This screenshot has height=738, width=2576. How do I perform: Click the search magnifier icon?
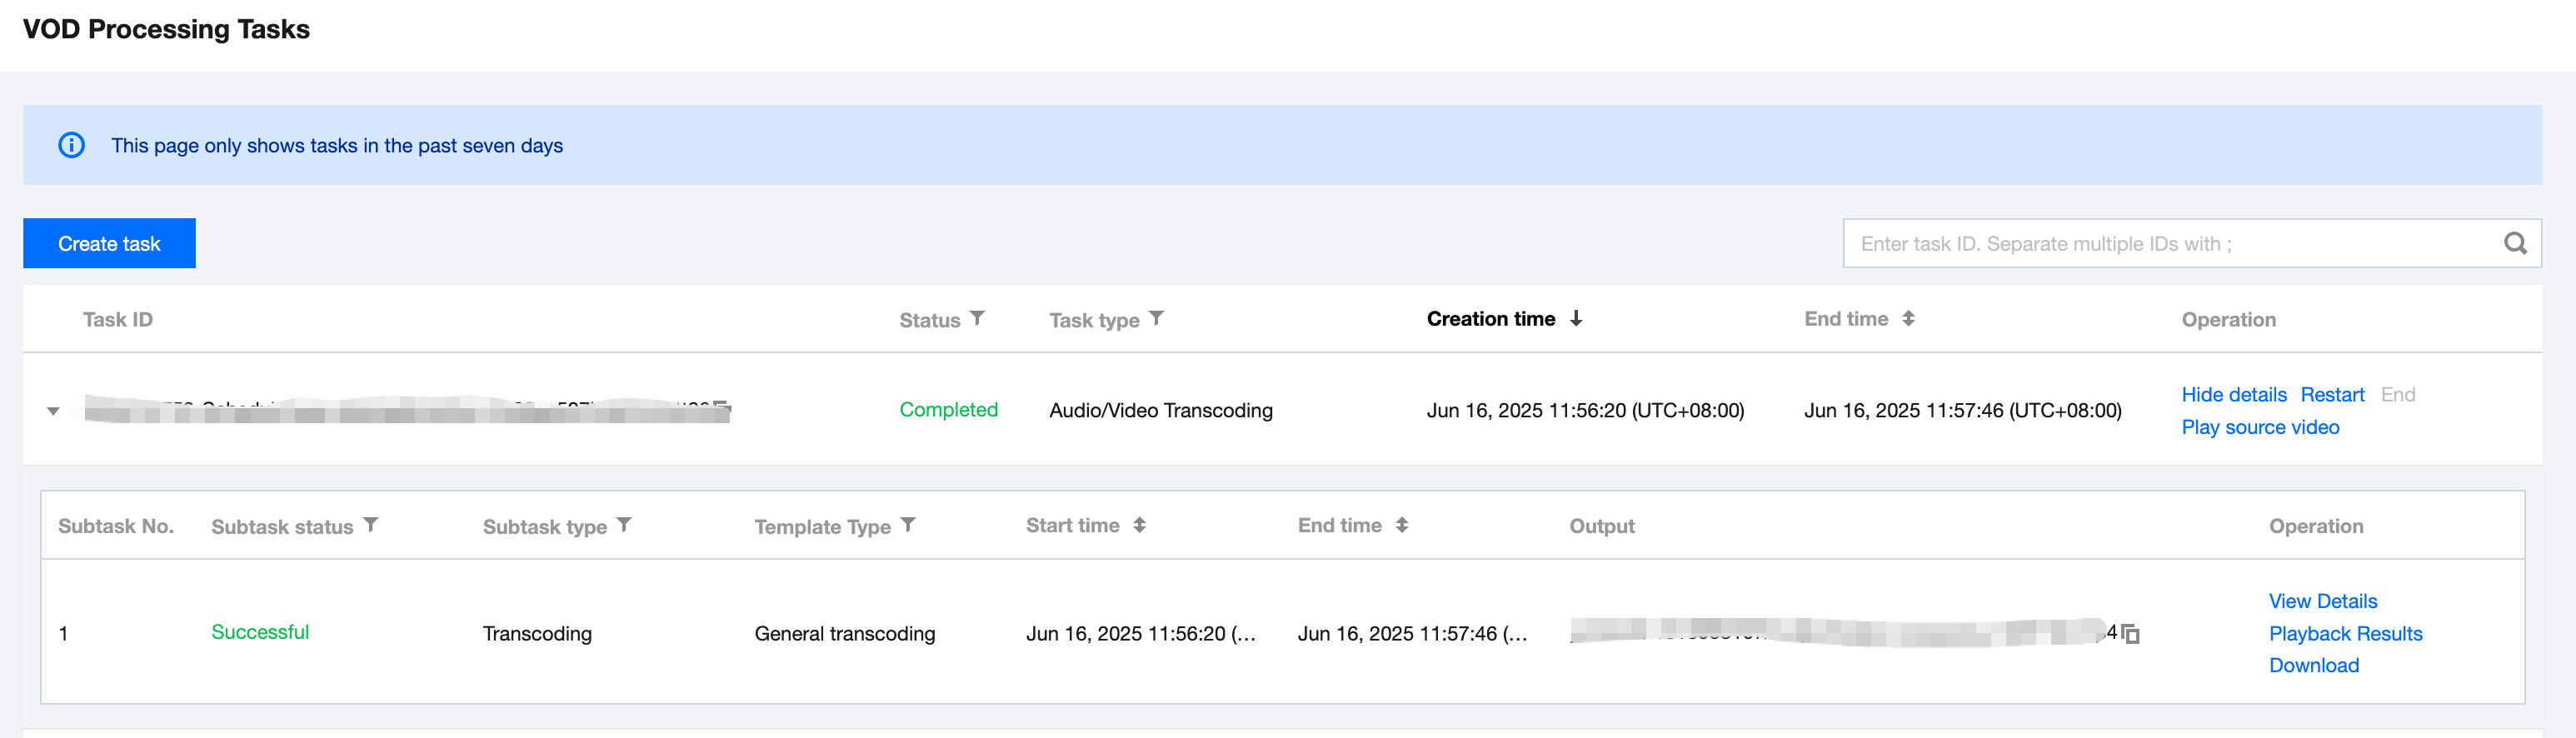point(2514,243)
